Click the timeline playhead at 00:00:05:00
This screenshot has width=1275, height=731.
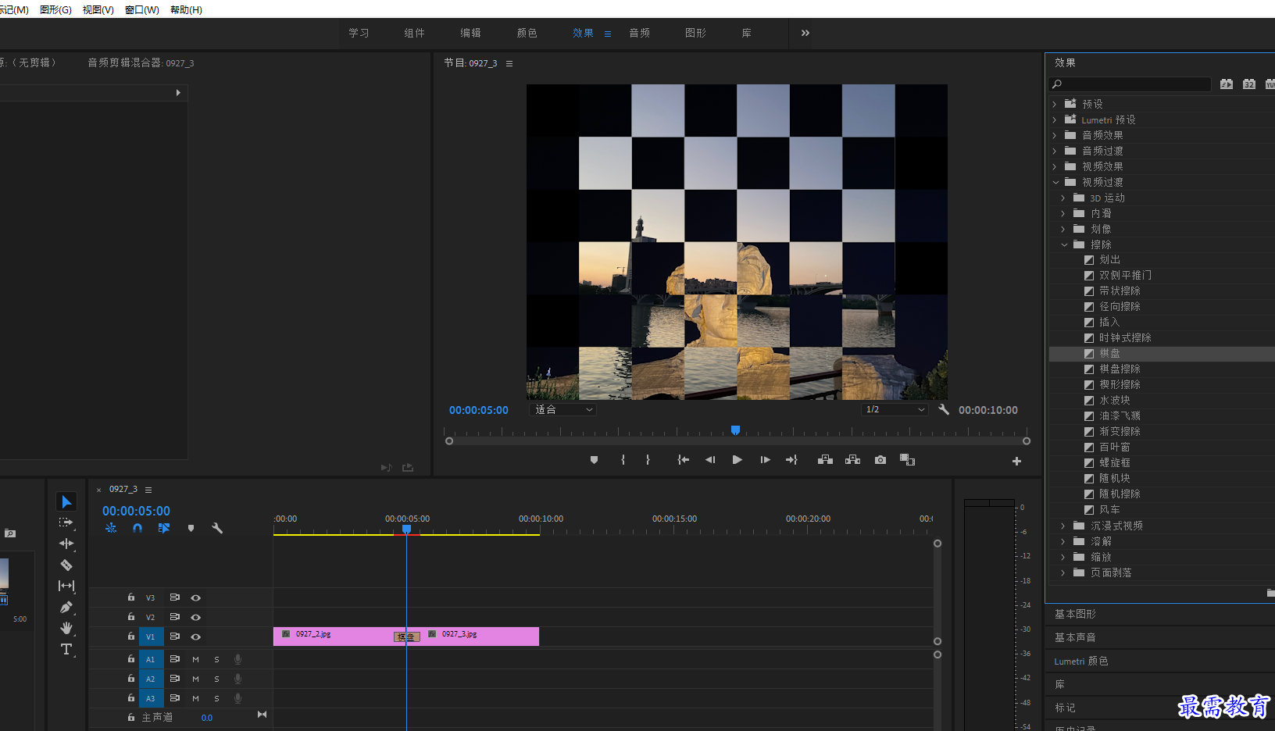pos(406,529)
